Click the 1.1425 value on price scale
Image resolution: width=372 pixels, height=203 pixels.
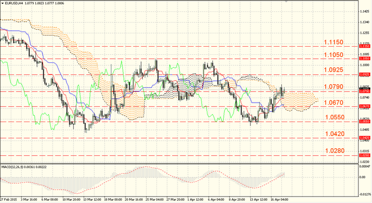(364, 11)
